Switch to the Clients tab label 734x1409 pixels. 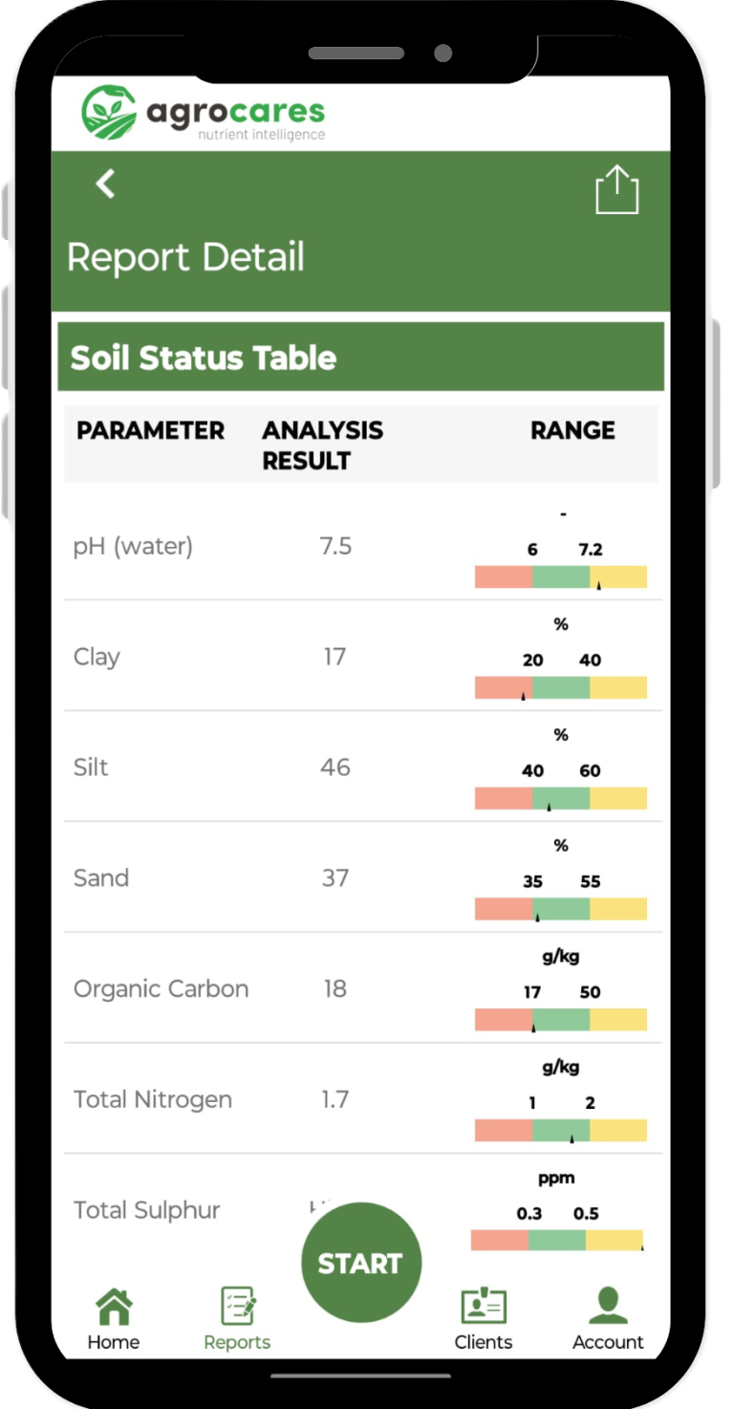pos(483,1342)
